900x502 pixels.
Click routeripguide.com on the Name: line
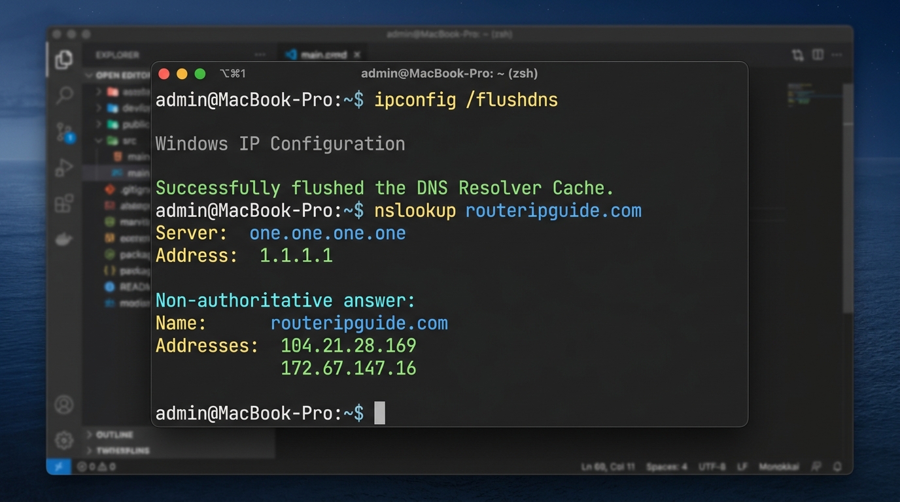coord(359,323)
